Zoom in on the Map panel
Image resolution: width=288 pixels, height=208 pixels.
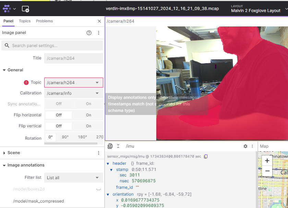[267, 161]
